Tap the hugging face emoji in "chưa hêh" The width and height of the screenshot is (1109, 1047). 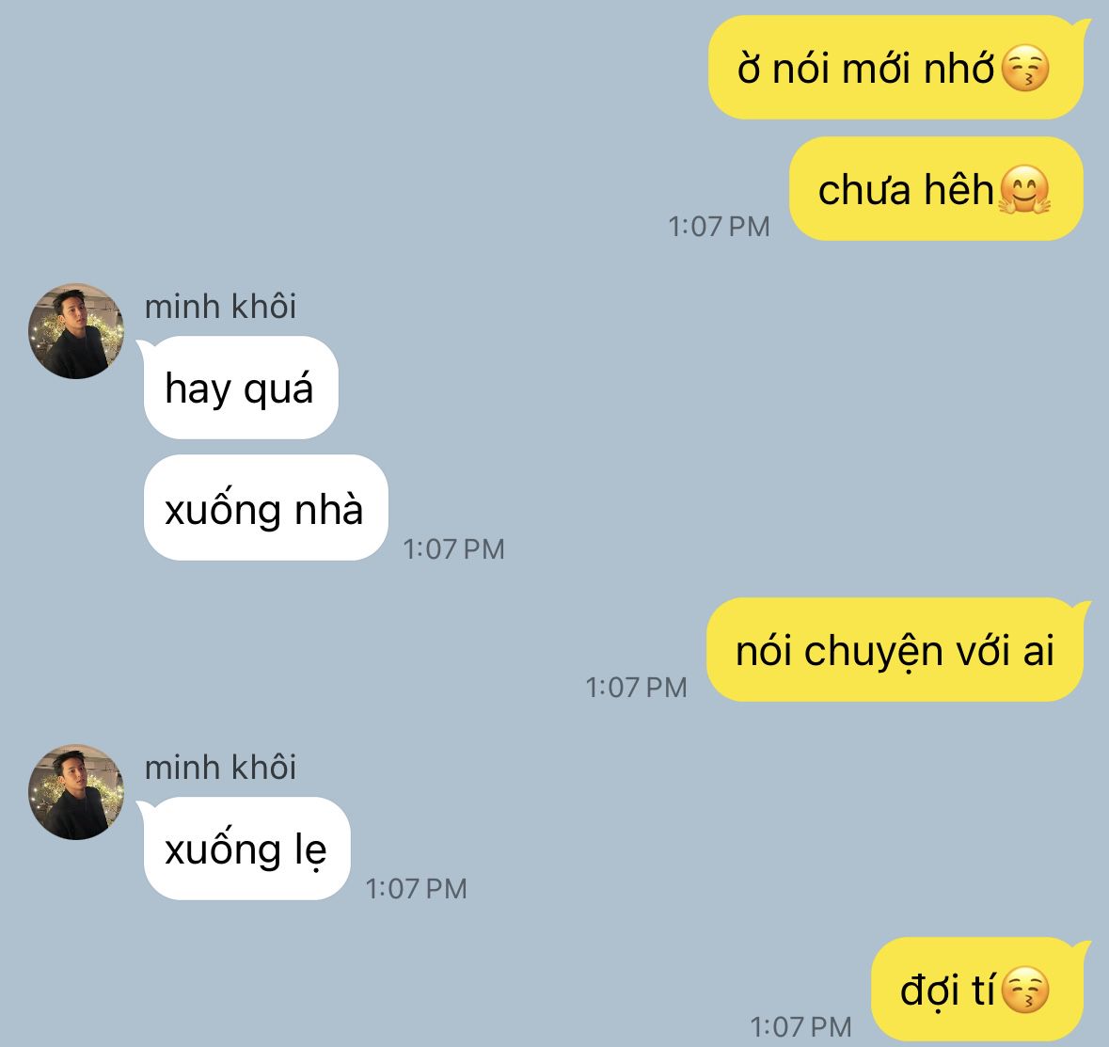1024,190
